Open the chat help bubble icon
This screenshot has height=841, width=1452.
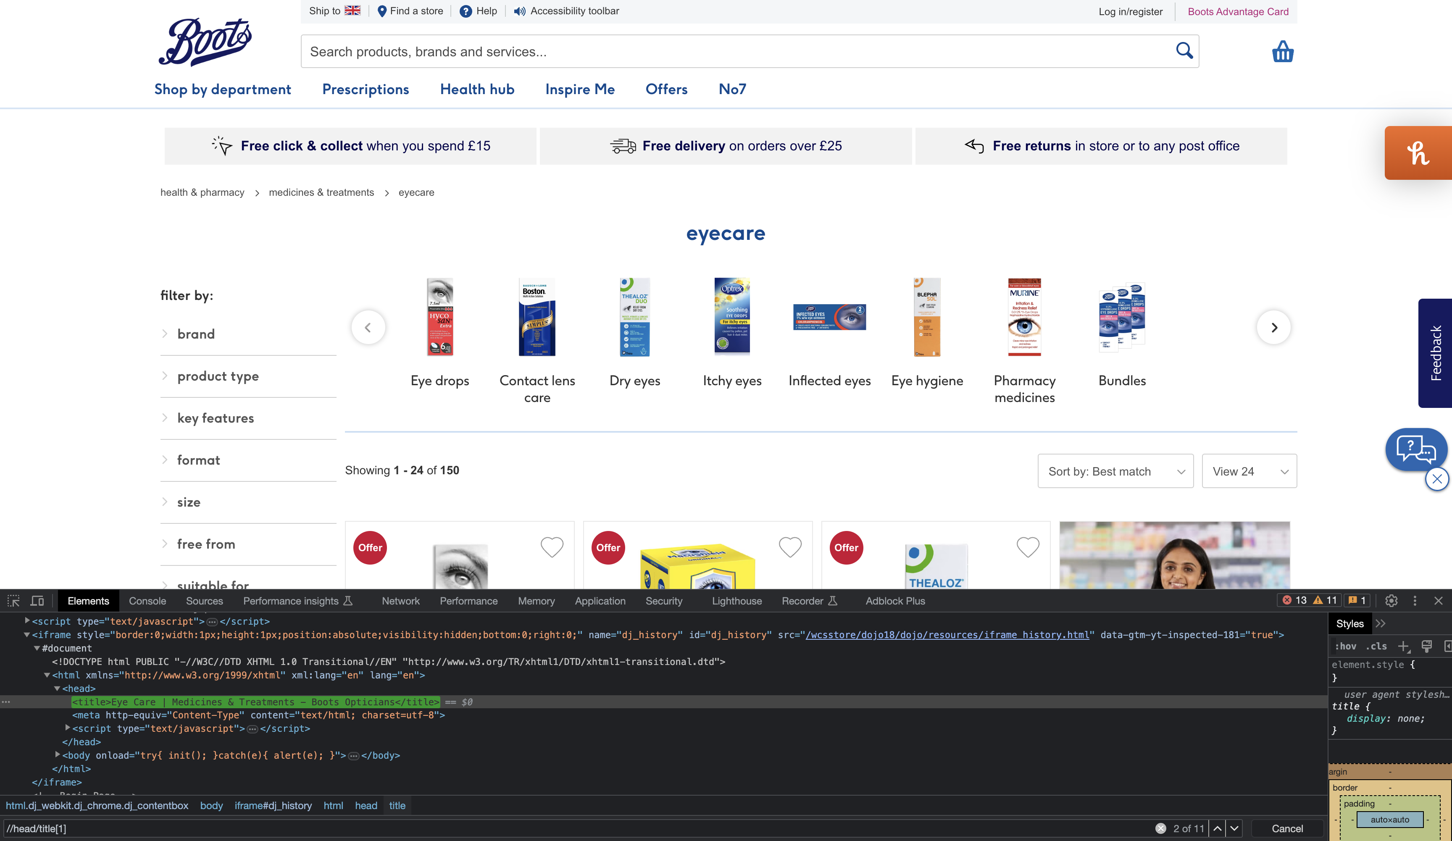click(x=1416, y=449)
